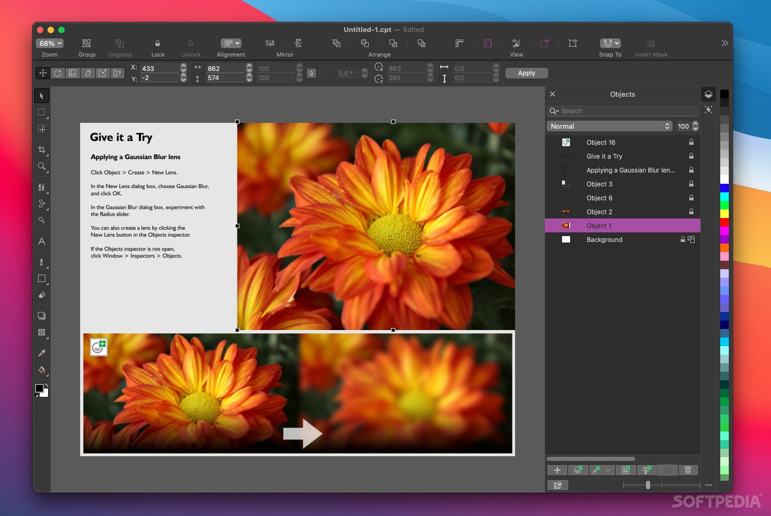Delete object using the trash icon
This screenshot has width=771, height=516.
pyautogui.click(x=688, y=470)
